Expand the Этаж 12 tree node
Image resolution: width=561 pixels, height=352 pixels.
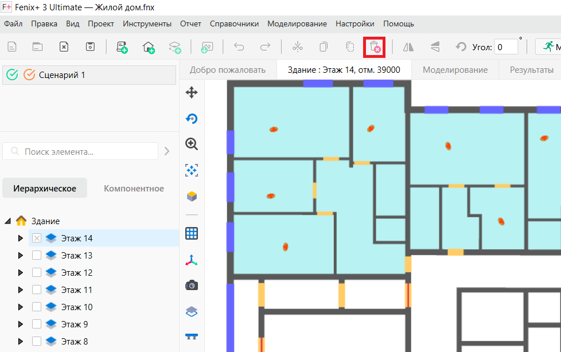[21, 272]
